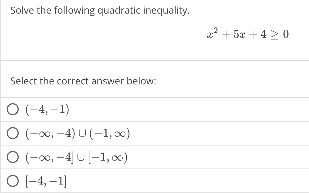Select the radio button for (−4, −1)

pos(12,110)
